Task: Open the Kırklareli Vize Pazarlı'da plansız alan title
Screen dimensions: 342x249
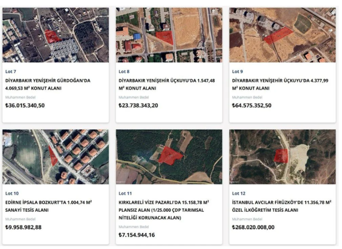Action: click(x=164, y=210)
